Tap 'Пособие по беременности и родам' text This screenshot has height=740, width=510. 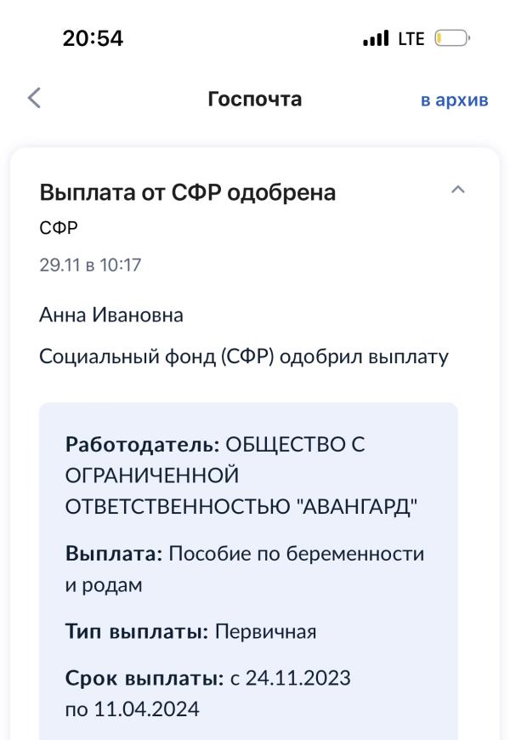coord(245,569)
